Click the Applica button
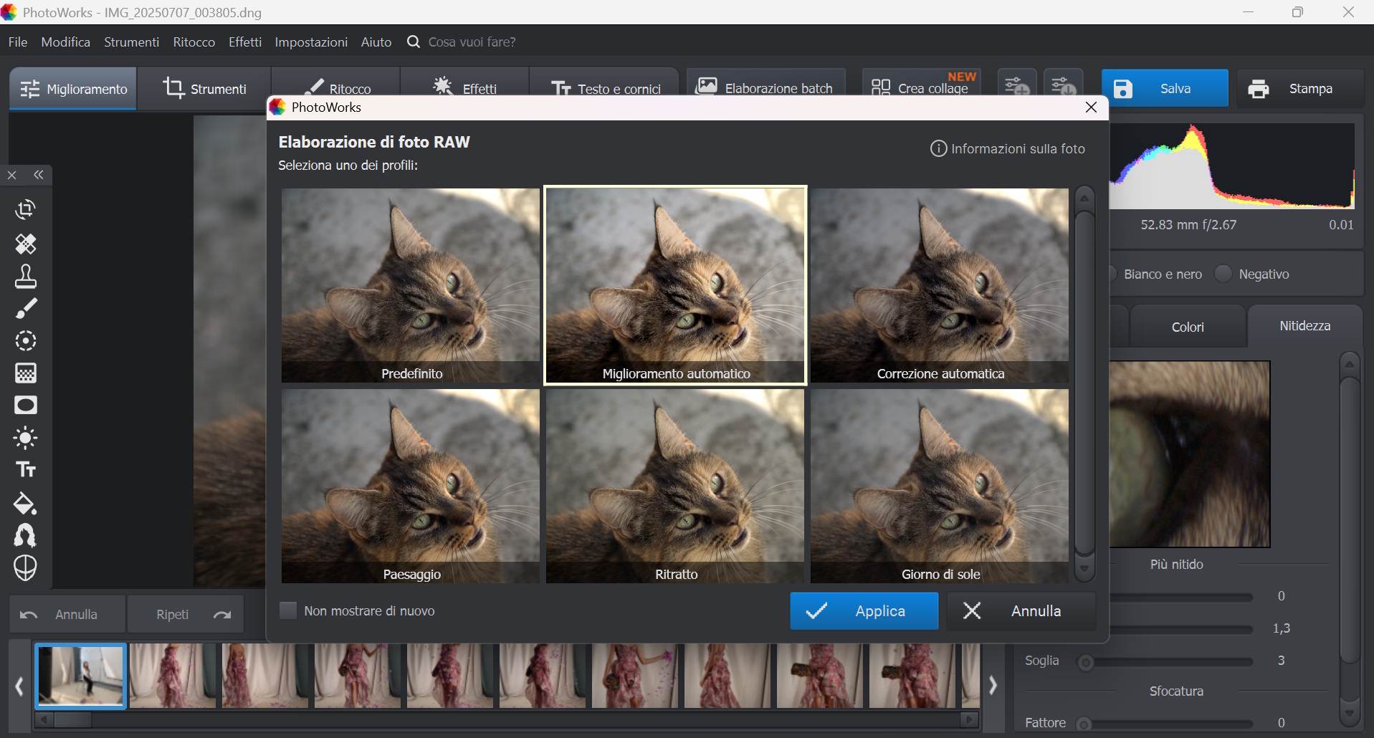Viewport: 1374px width, 738px height. click(864, 611)
